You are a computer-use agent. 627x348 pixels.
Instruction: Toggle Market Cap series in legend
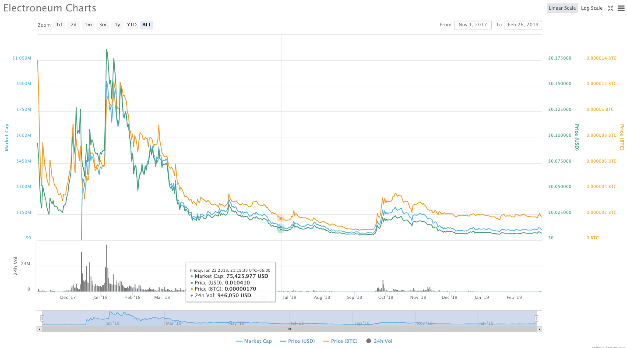254,341
